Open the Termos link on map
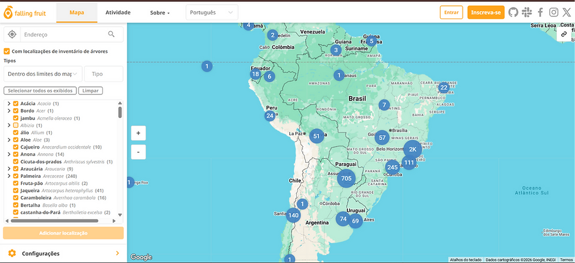Image resolution: width=575 pixels, height=263 pixels. point(566,260)
